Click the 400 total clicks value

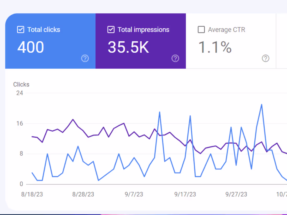31,47
